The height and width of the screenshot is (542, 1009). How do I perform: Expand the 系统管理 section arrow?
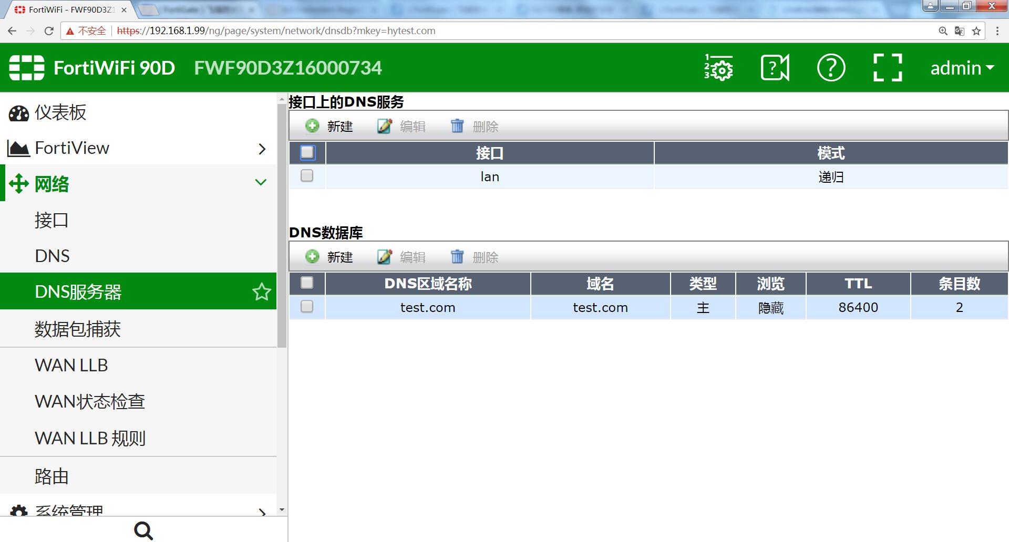pyautogui.click(x=262, y=512)
